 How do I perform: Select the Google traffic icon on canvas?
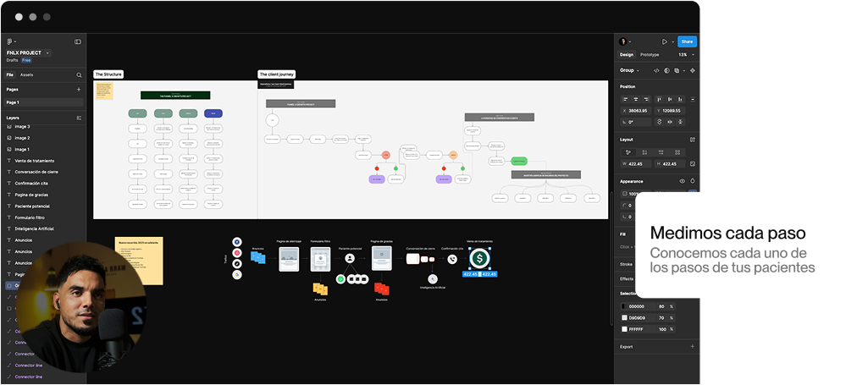click(237, 275)
